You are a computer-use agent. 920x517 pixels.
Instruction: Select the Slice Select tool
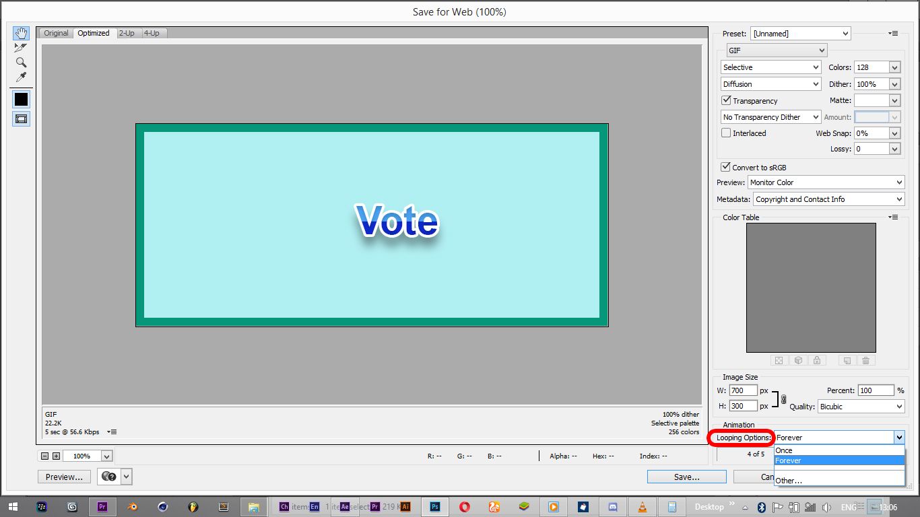(x=21, y=48)
